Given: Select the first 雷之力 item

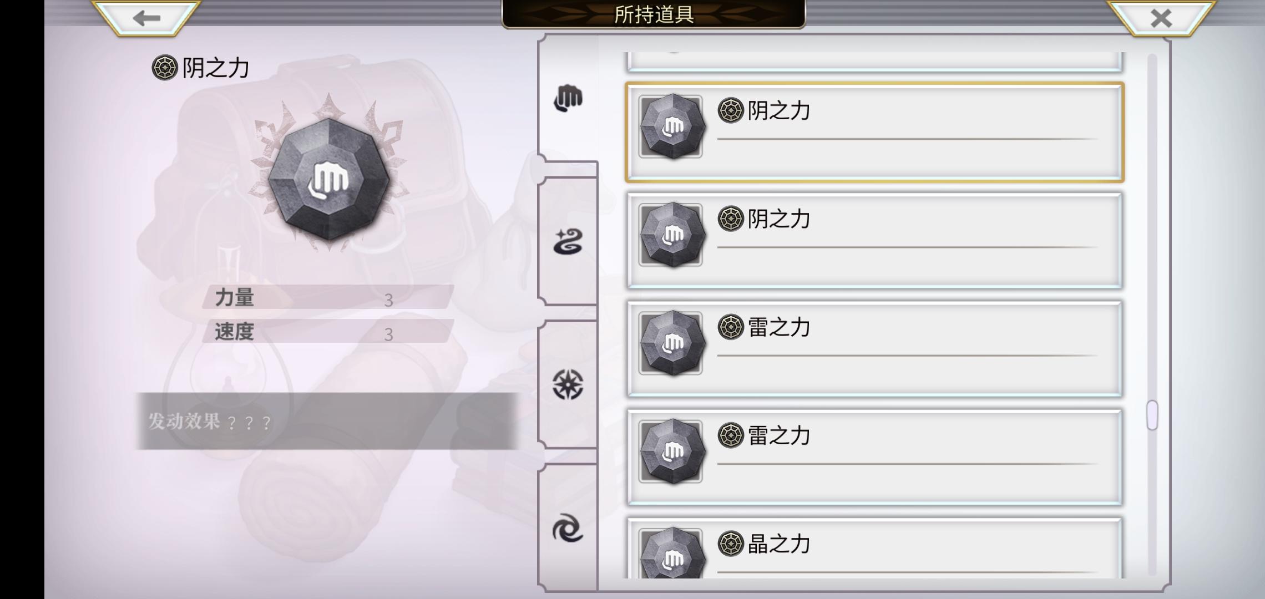Looking at the screenshot, I should point(874,349).
